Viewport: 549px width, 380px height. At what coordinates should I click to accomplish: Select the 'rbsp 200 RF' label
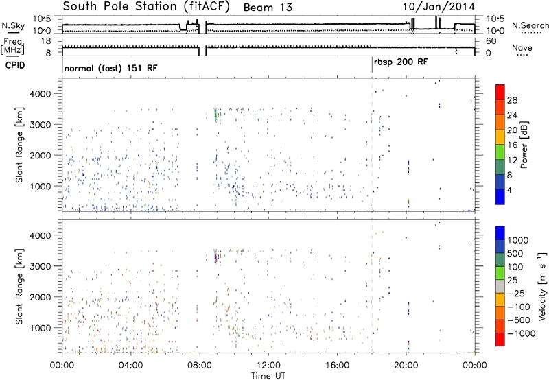(x=401, y=62)
